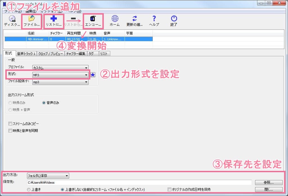Screen dimensions: 288x196
Task: Click the 開く... open folder button
Action: [269, 189]
